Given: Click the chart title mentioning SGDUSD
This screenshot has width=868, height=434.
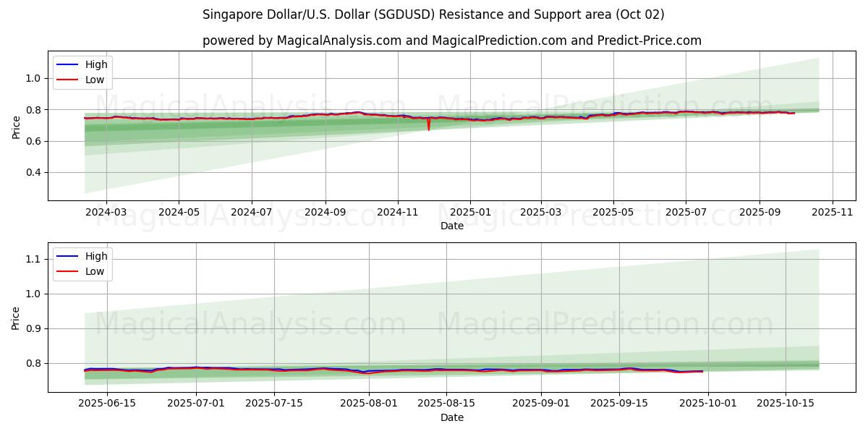Looking at the screenshot, I should coord(433,14).
